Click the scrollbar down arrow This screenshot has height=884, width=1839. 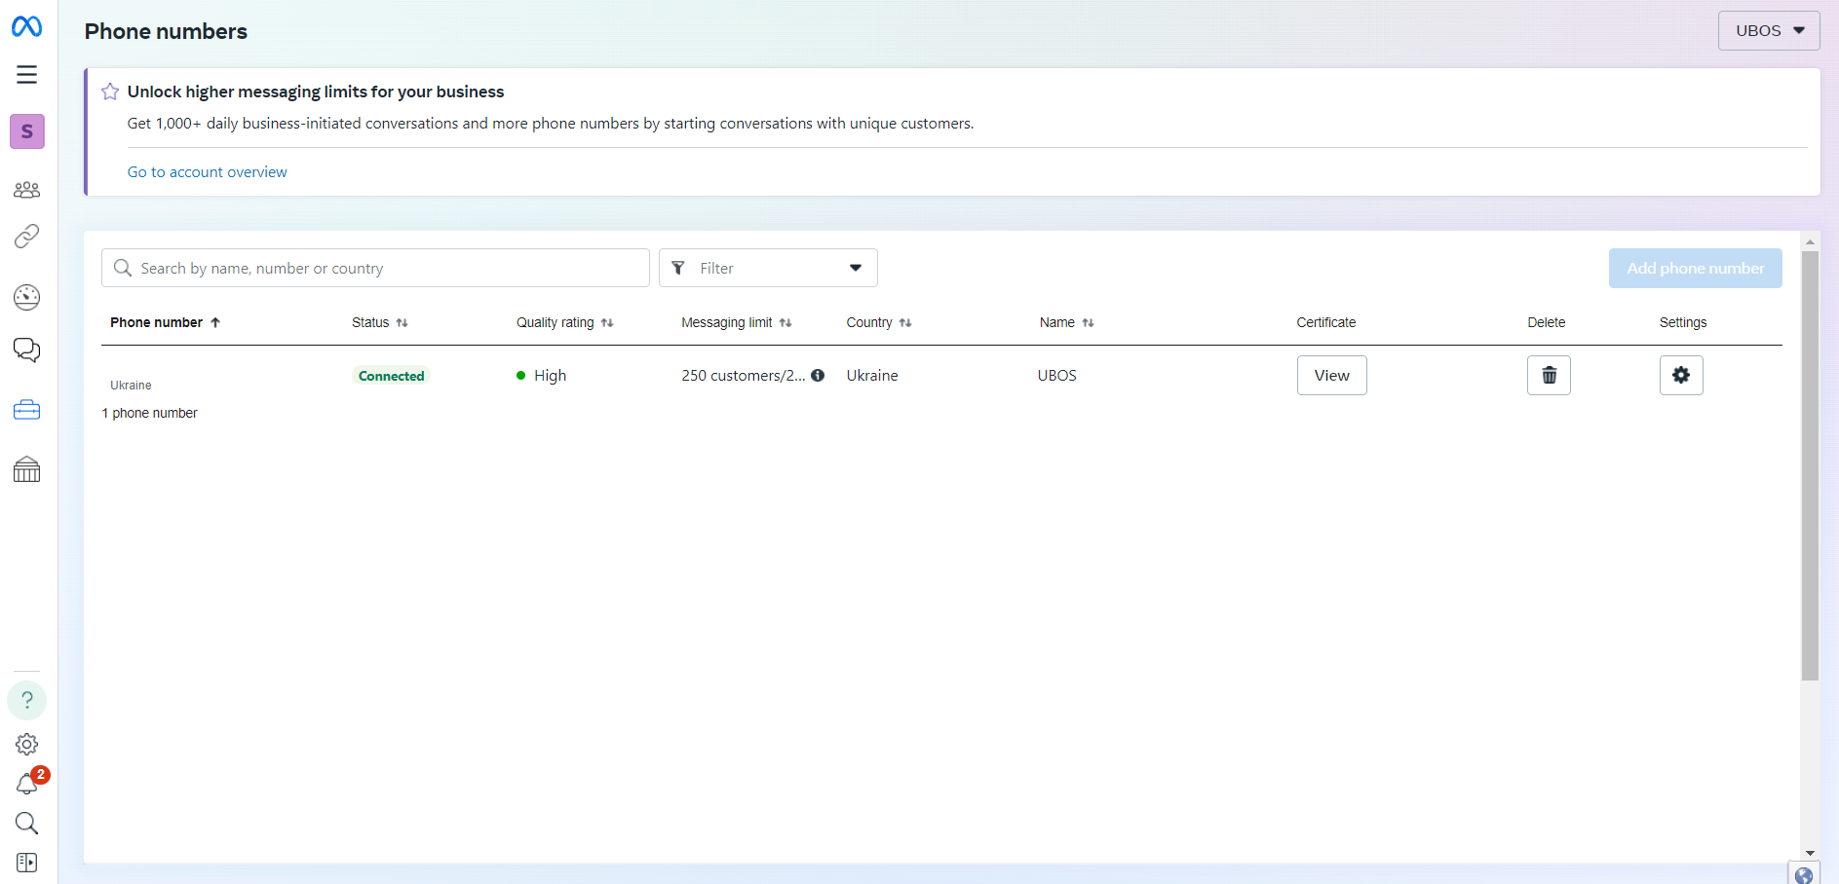point(1810,853)
